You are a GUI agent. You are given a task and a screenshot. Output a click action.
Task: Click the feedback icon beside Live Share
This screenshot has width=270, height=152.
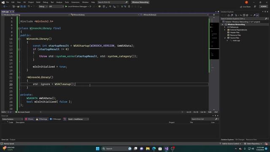(255, 7)
